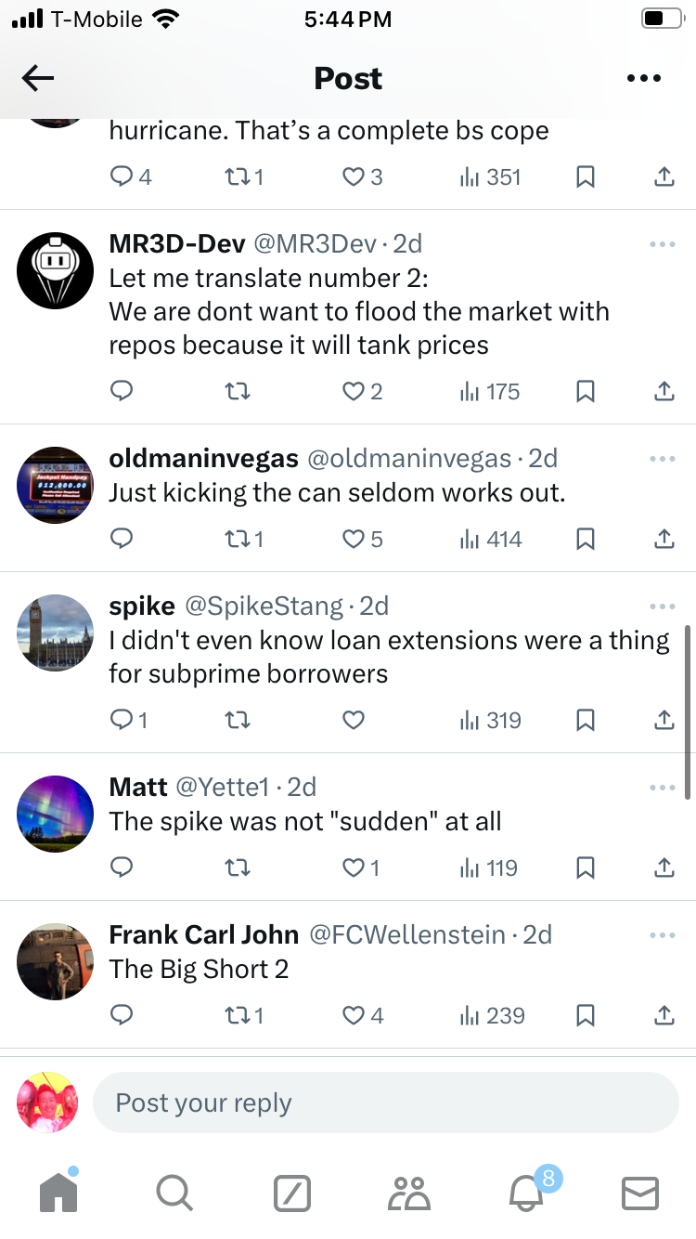Bookmark spike's post

[x=586, y=720]
